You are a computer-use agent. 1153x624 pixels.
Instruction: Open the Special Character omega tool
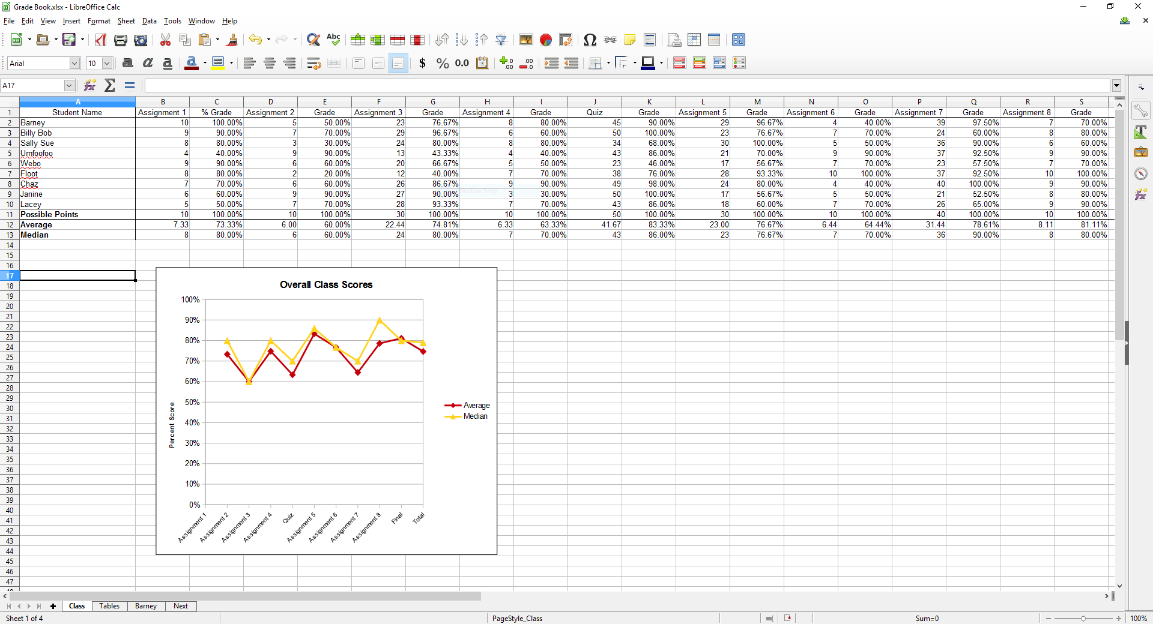pos(590,40)
